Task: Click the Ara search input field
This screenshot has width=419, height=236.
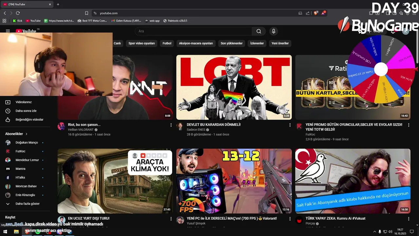Action: click(x=193, y=31)
